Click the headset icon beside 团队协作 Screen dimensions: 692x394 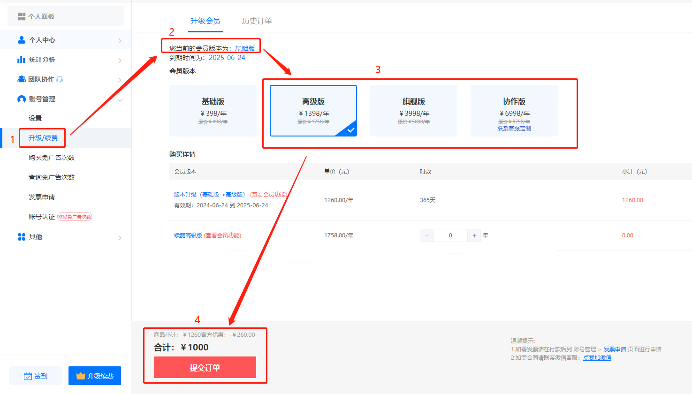click(60, 79)
